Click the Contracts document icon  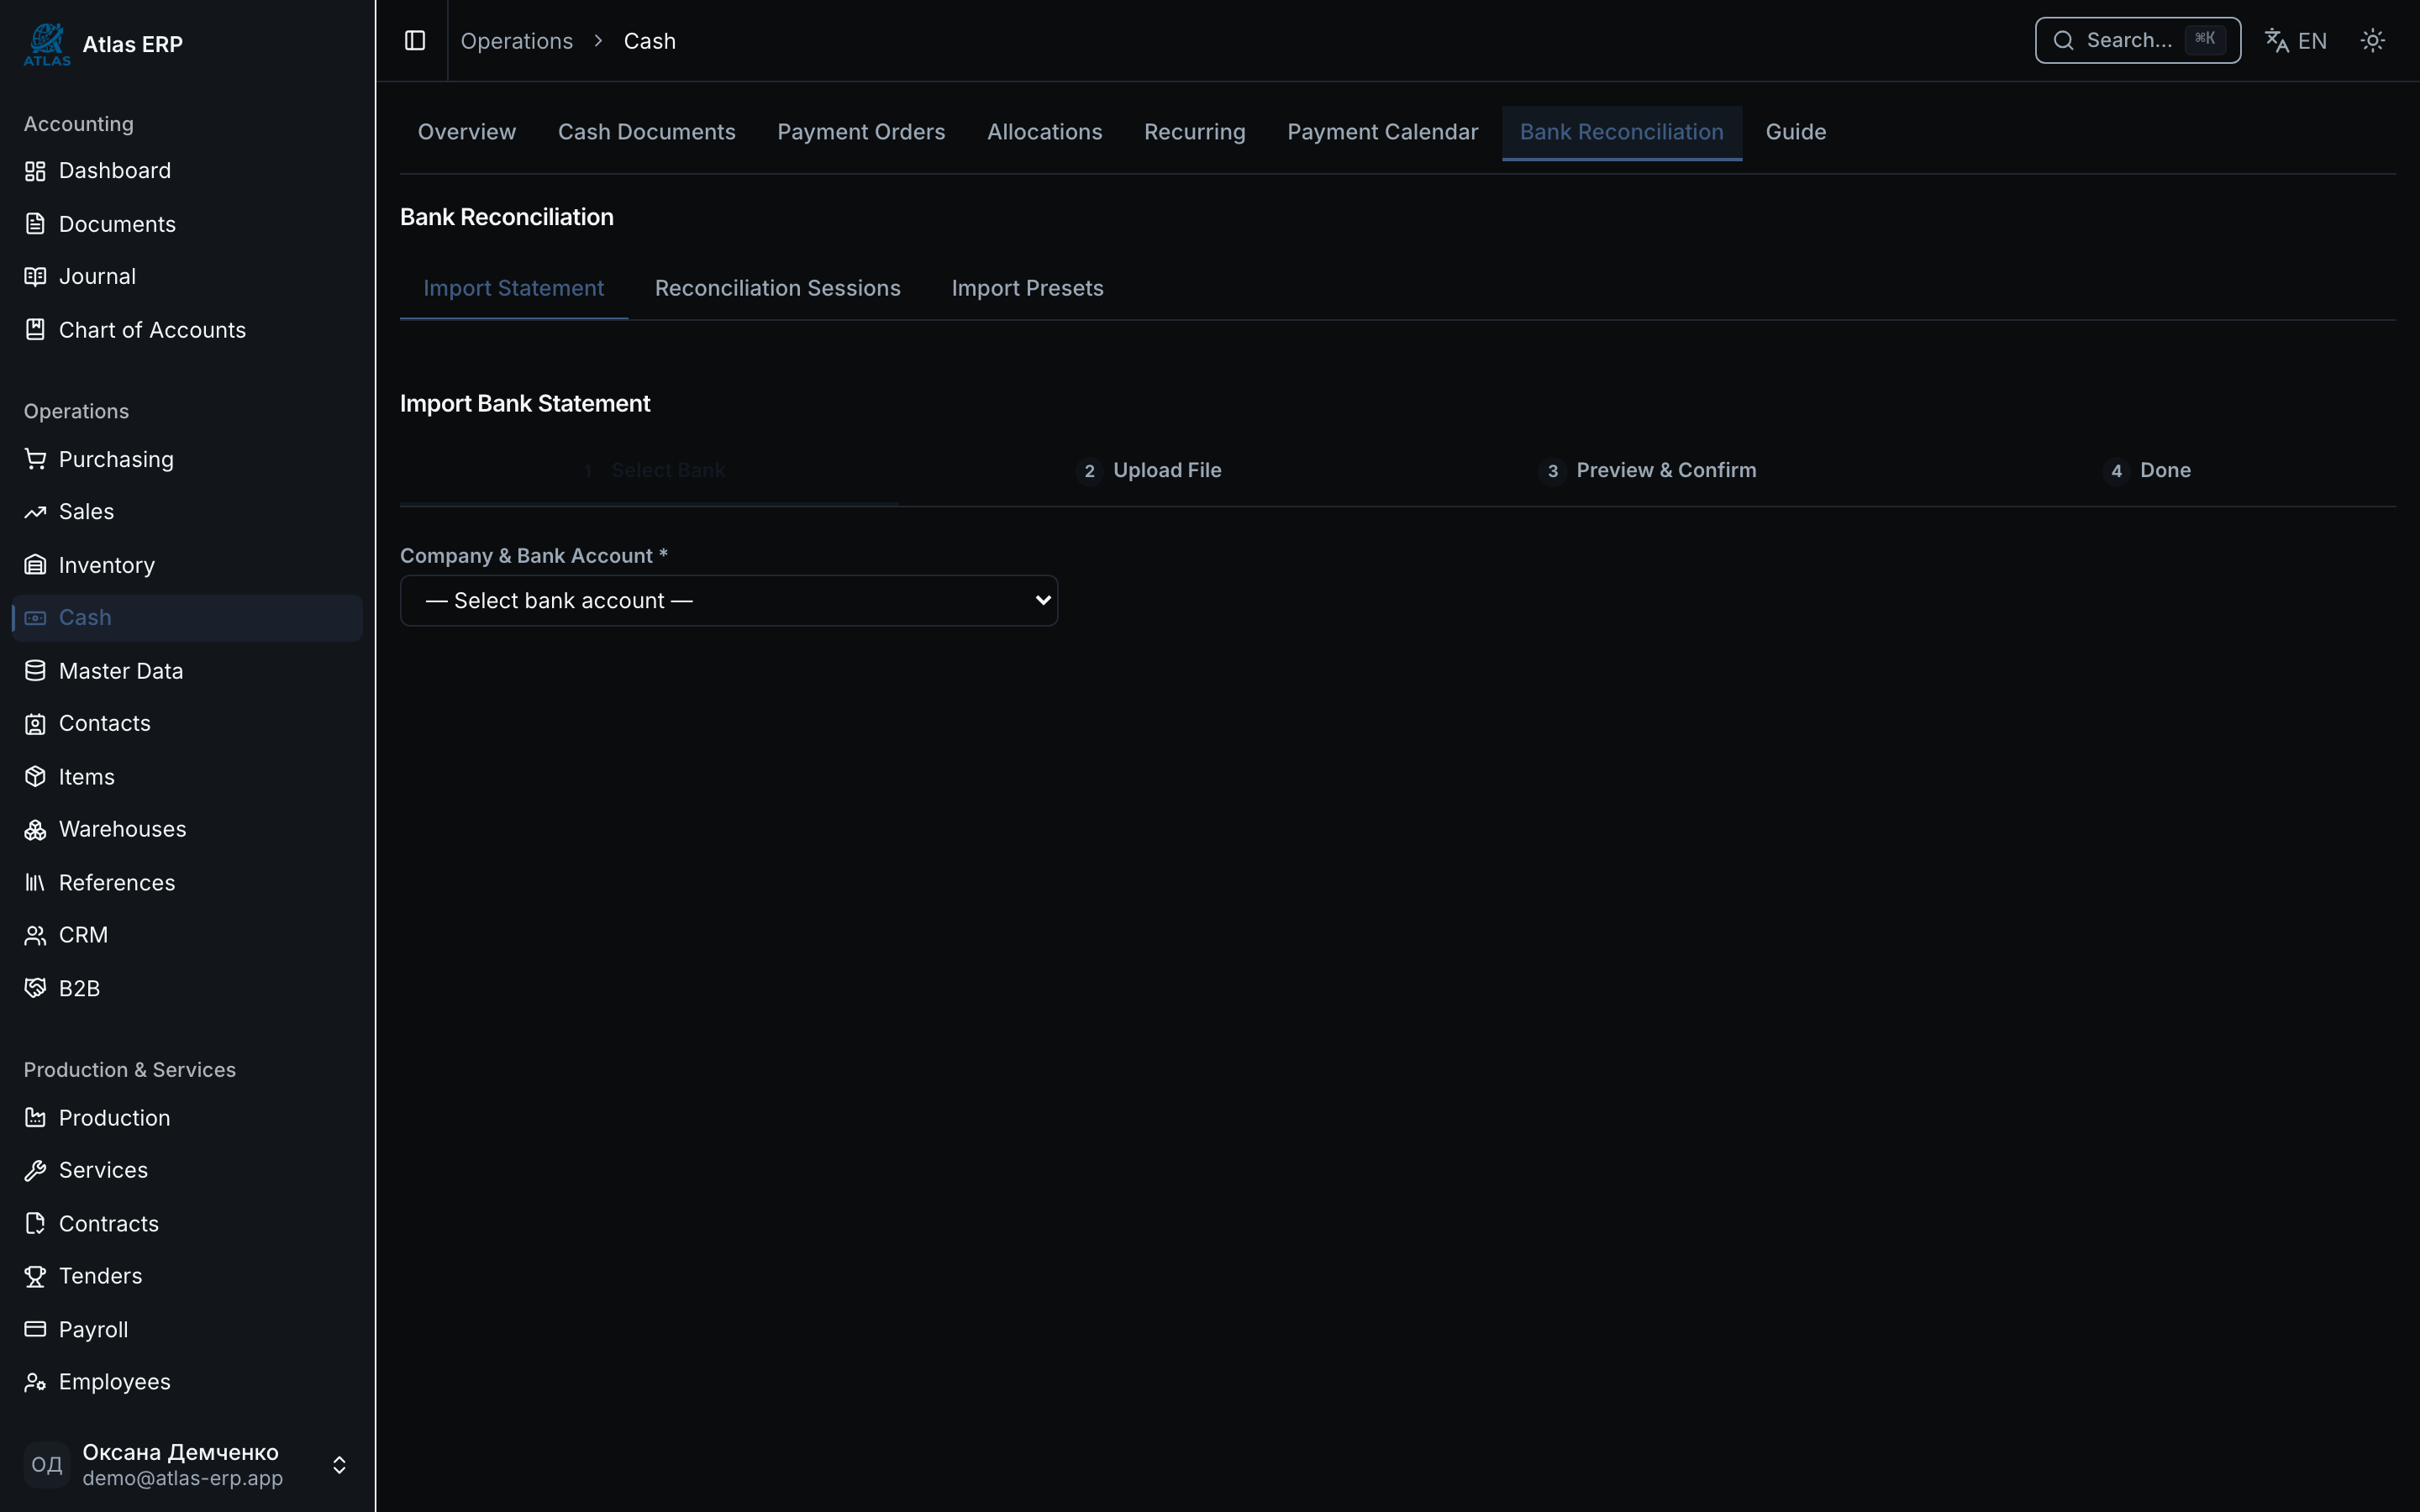(x=35, y=1224)
